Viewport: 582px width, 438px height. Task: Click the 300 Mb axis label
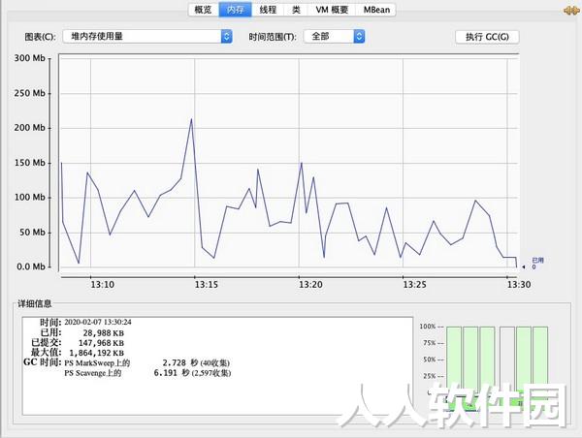[x=29, y=58]
